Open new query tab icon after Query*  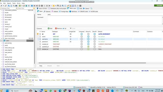click(x=91, y=8)
